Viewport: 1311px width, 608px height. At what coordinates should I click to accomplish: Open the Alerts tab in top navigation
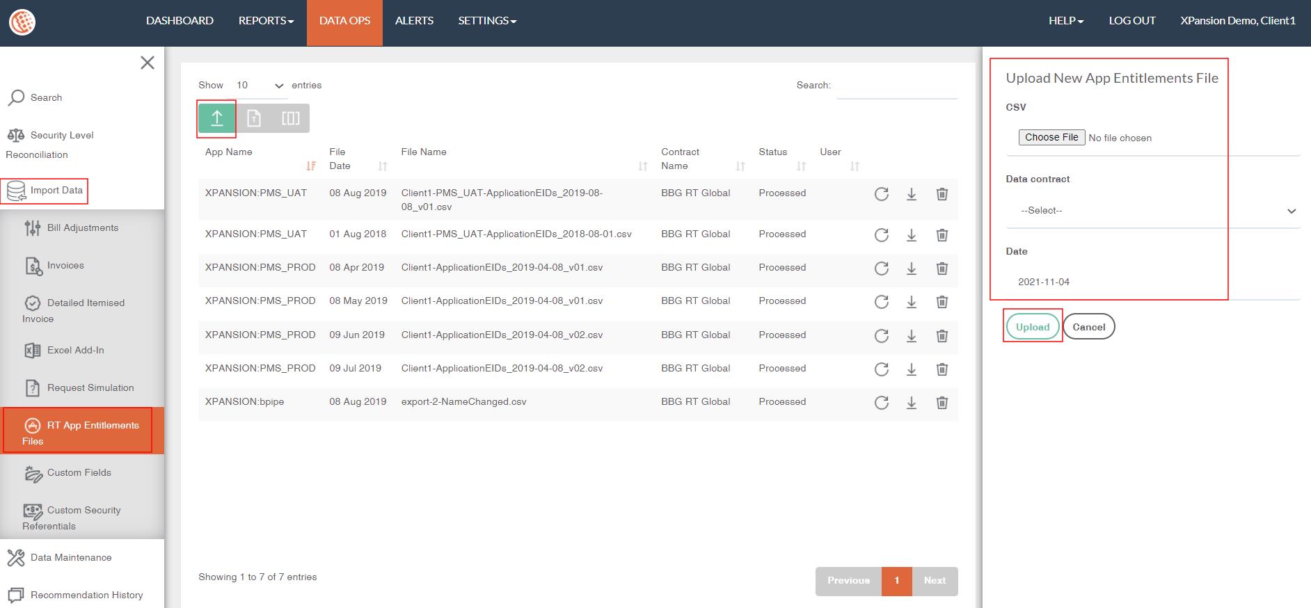414,21
